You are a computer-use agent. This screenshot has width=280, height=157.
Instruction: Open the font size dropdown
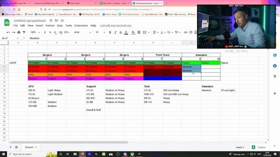(100, 32)
